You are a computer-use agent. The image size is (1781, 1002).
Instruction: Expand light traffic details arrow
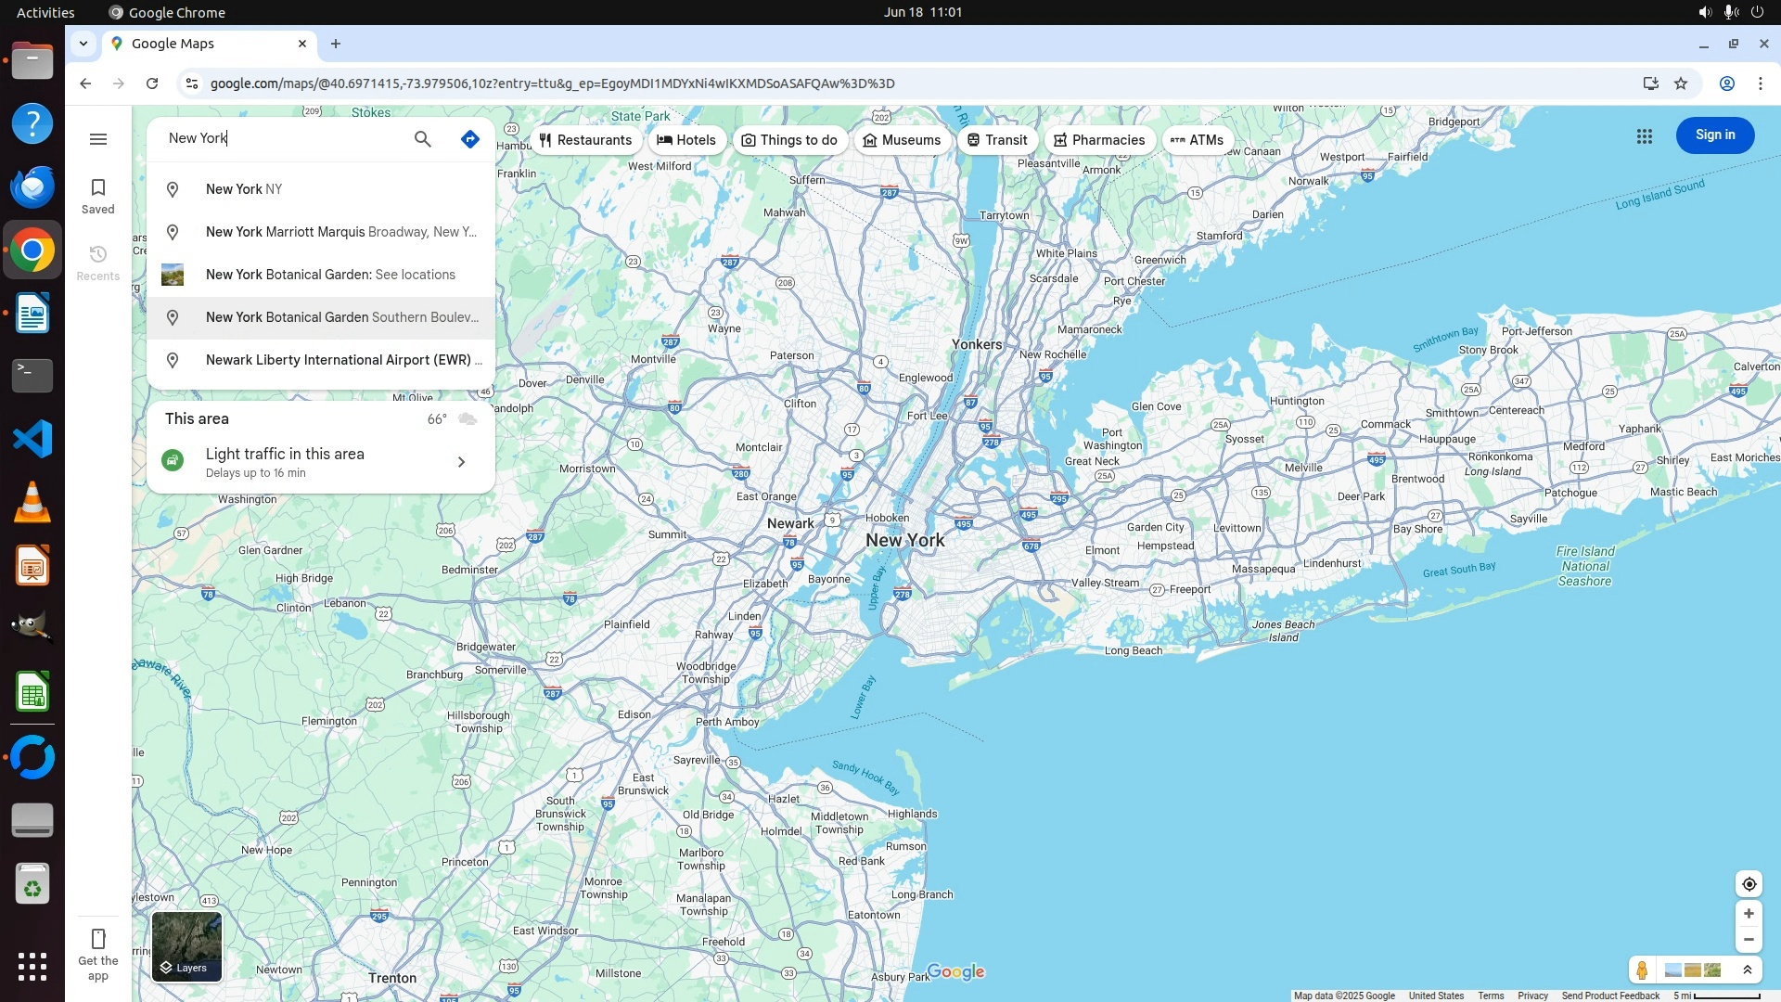(461, 462)
